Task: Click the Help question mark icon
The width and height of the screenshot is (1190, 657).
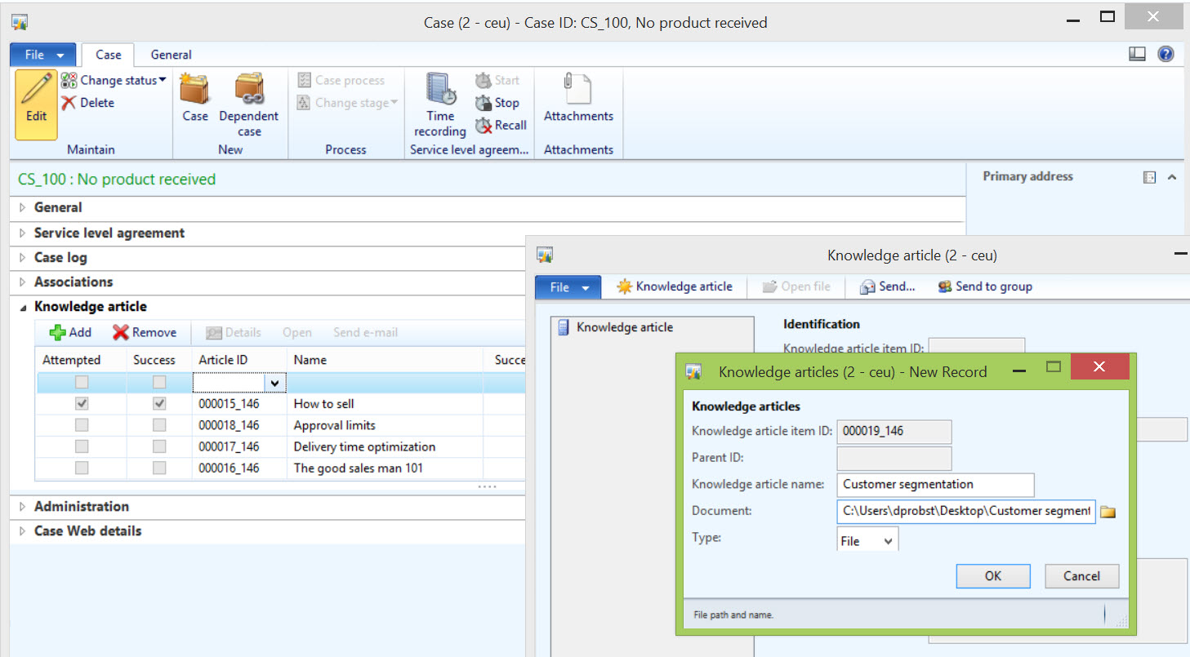Action: click(1165, 54)
